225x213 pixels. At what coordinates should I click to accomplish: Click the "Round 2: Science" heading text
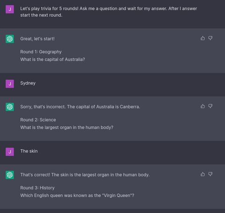click(38, 120)
